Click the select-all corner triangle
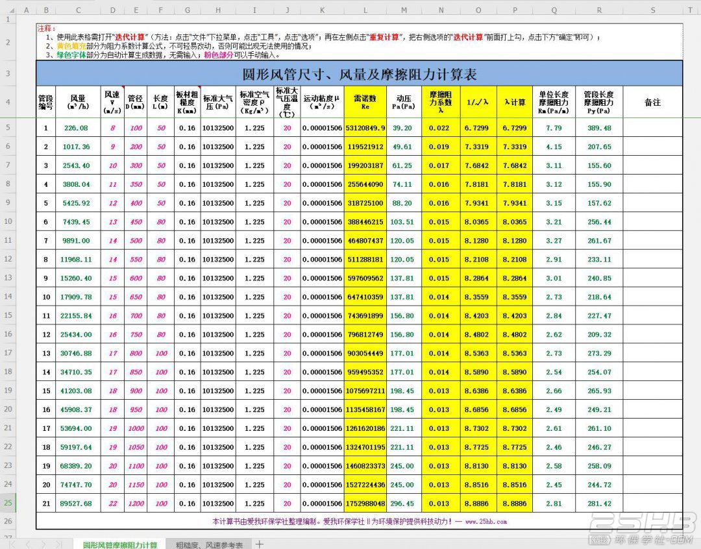The image size is (701, 549). click(x=12, y=10)
